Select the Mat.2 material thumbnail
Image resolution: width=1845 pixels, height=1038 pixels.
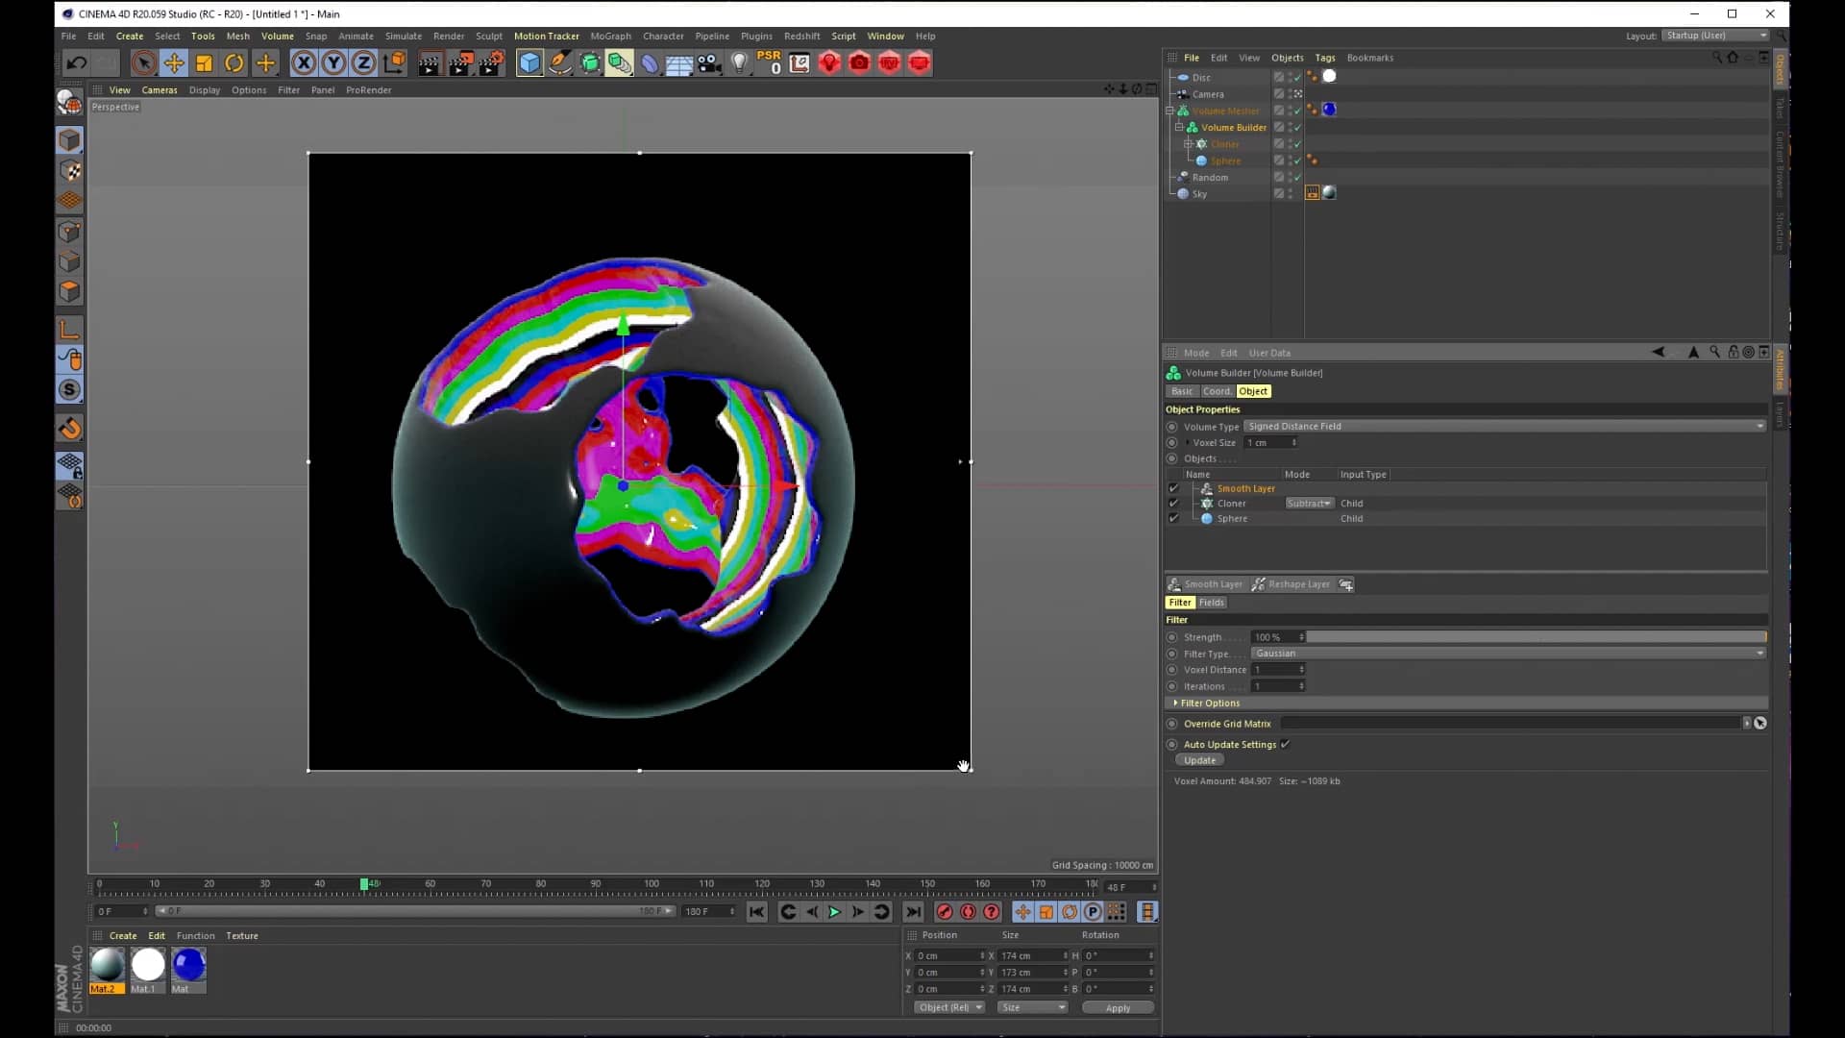[x=107, y=966]
